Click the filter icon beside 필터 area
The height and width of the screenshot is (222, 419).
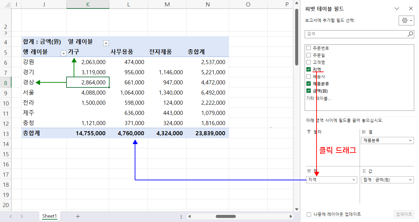click(308, 132)
